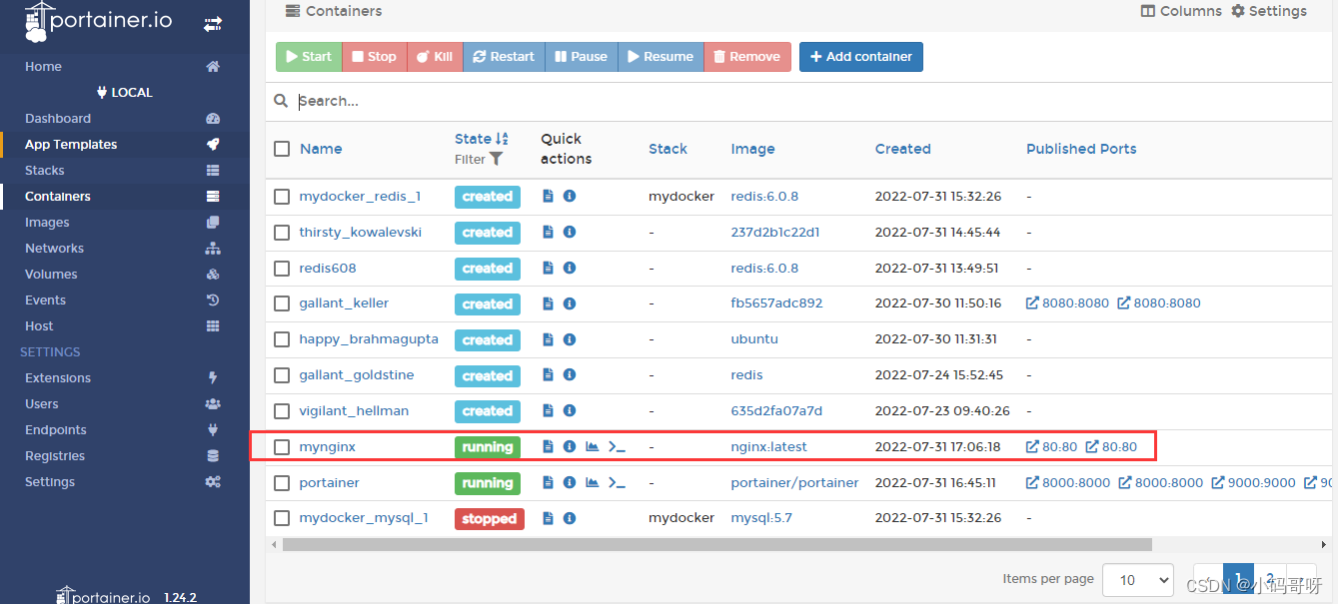The image size is (1338, 604).
Task: Open Volumes from the sidebar menu
Action: point(51,275)
